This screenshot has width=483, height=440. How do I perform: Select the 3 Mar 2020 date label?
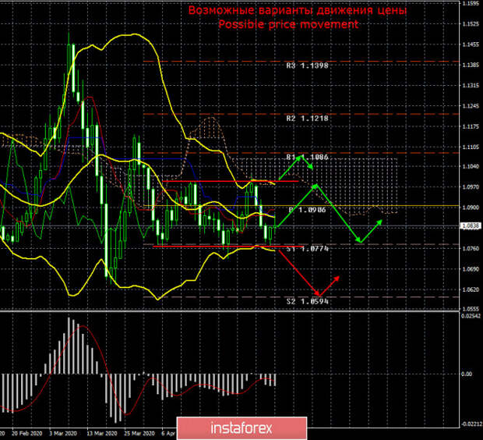pyautogui.click(x=63, y=434)
